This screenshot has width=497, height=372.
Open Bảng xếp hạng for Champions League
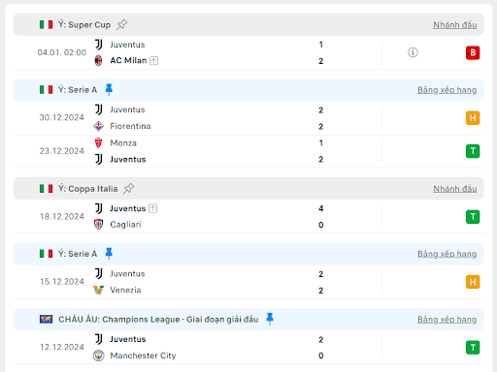click(x=447, y=320)
